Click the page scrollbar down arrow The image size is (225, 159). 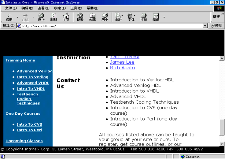point(222,144)
